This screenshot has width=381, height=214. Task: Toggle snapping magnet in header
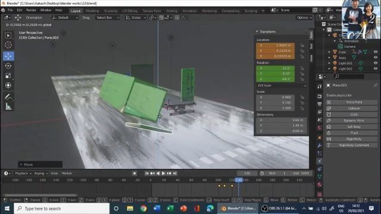tap(161, 17)
